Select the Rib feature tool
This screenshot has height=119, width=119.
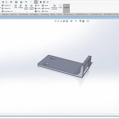click(x=37, y=5)
